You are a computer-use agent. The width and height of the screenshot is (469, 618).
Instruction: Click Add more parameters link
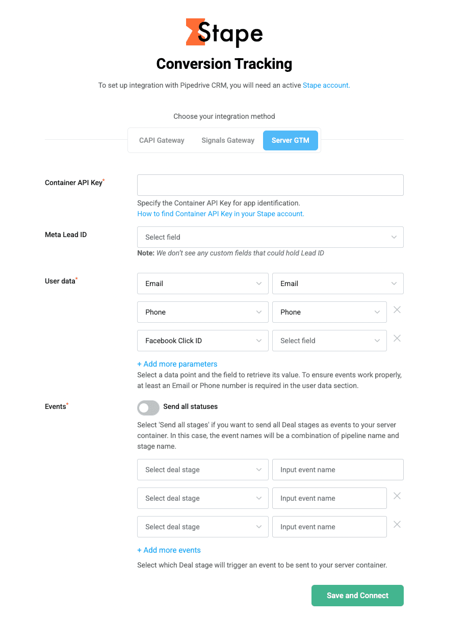click(x=177, y=364)
